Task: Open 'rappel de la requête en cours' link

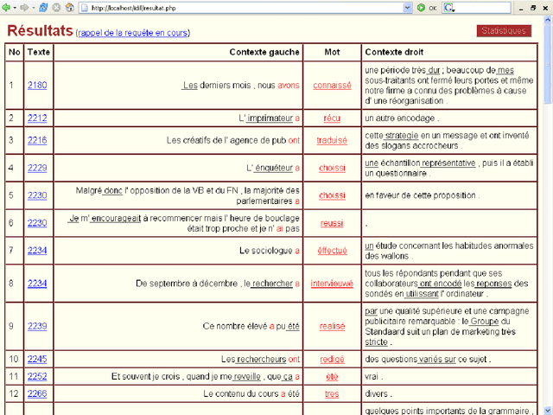Action: (133, 34)
